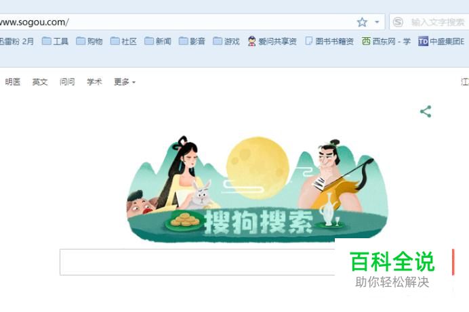Click the bookmark star icon in address bar
This screenshot has width=469, height=312.
point(362,22)
